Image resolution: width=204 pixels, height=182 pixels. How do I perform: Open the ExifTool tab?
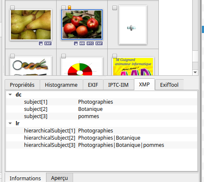point(169,85)
